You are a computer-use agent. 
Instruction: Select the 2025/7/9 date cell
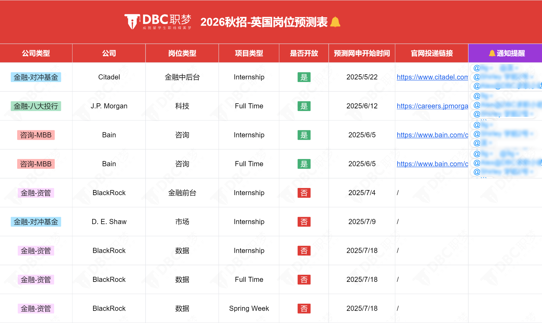tap(362, 222)
